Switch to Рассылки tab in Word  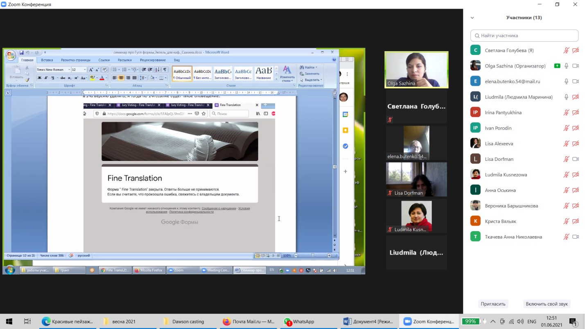125,60
